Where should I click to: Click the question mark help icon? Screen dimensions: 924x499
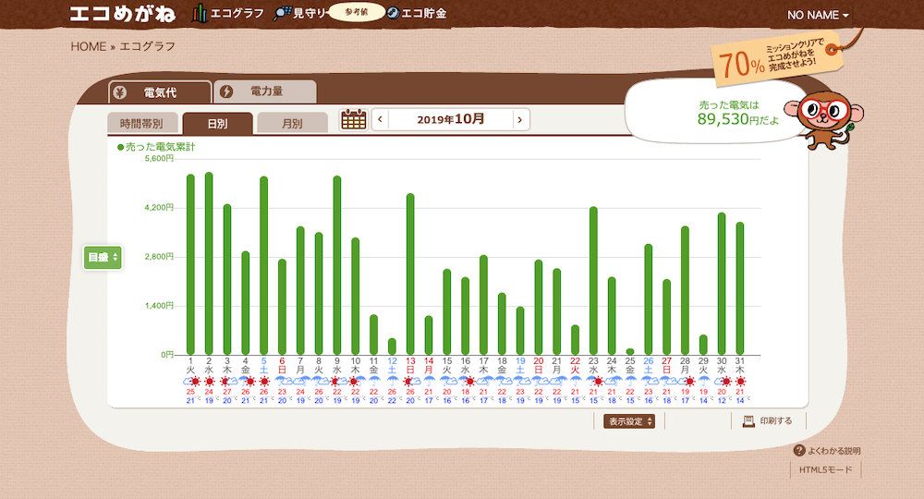click(x=799, y=450)
